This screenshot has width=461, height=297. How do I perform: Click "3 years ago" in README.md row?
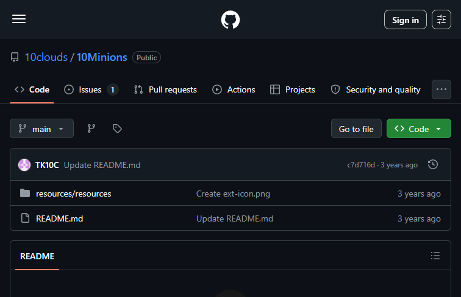[419, 218]
